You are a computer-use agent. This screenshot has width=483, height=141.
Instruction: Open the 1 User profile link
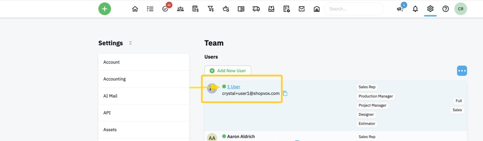(x=234, y=87)
